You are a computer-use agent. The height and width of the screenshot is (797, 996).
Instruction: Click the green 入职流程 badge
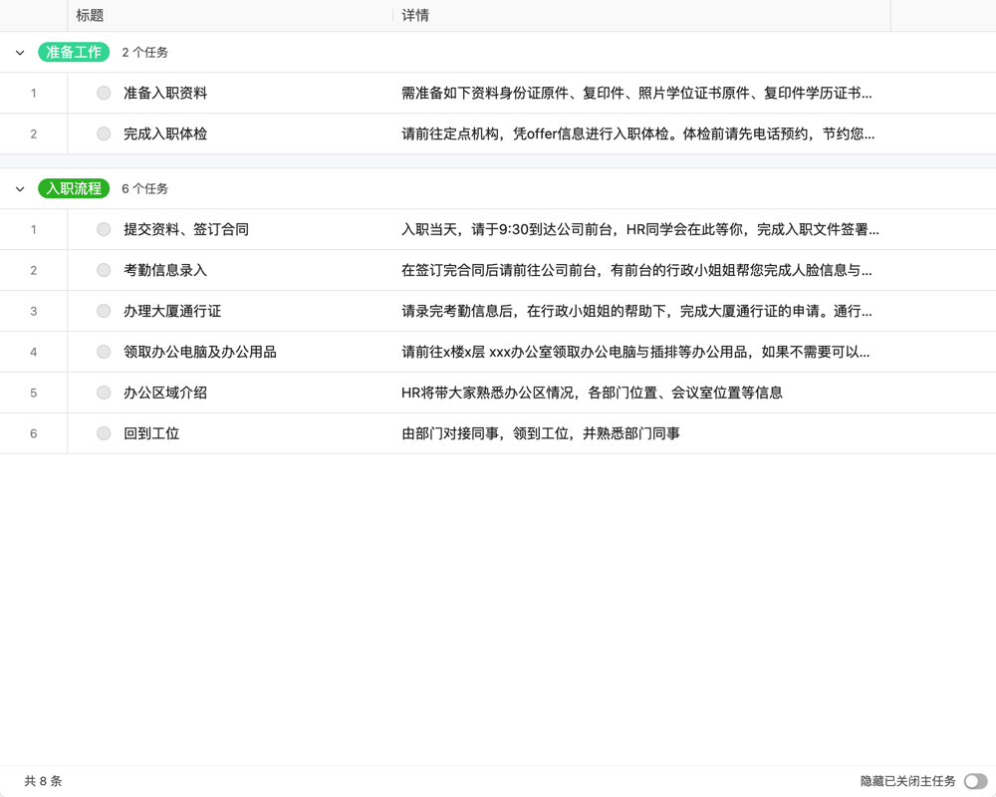click(x=72, y=188)
